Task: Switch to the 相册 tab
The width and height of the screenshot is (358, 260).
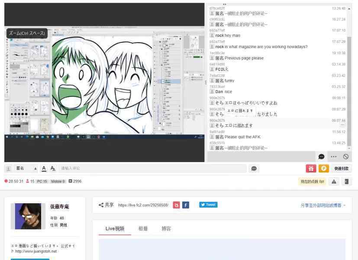Action: click(143, 228)
